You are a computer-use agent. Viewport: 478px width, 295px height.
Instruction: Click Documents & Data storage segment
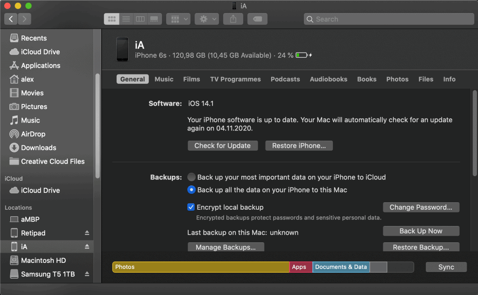[x=341, y=267]
